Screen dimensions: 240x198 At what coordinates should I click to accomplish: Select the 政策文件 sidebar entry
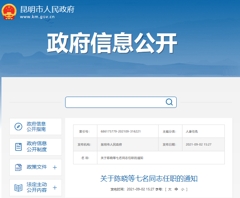[x=37, y=167]
